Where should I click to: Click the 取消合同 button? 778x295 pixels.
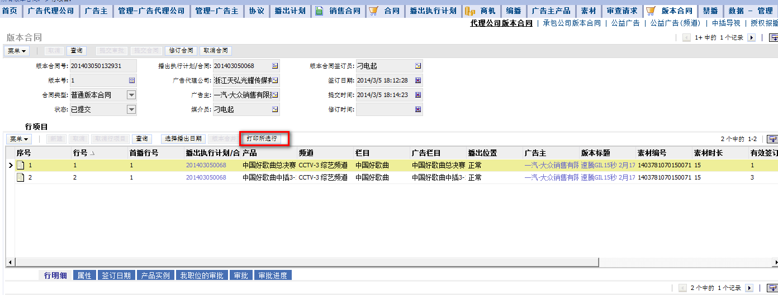click(216, 51)
